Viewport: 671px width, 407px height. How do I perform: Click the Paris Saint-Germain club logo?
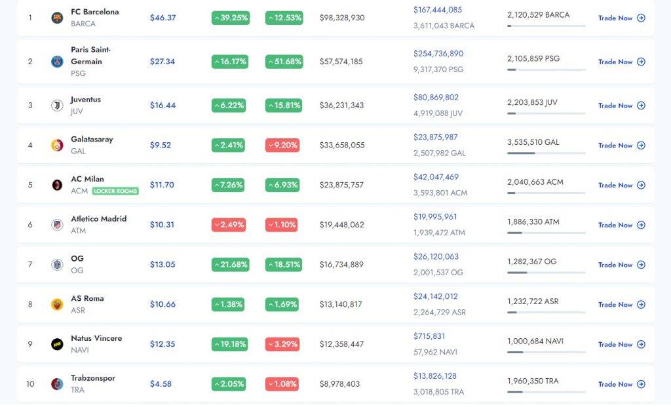57,62
